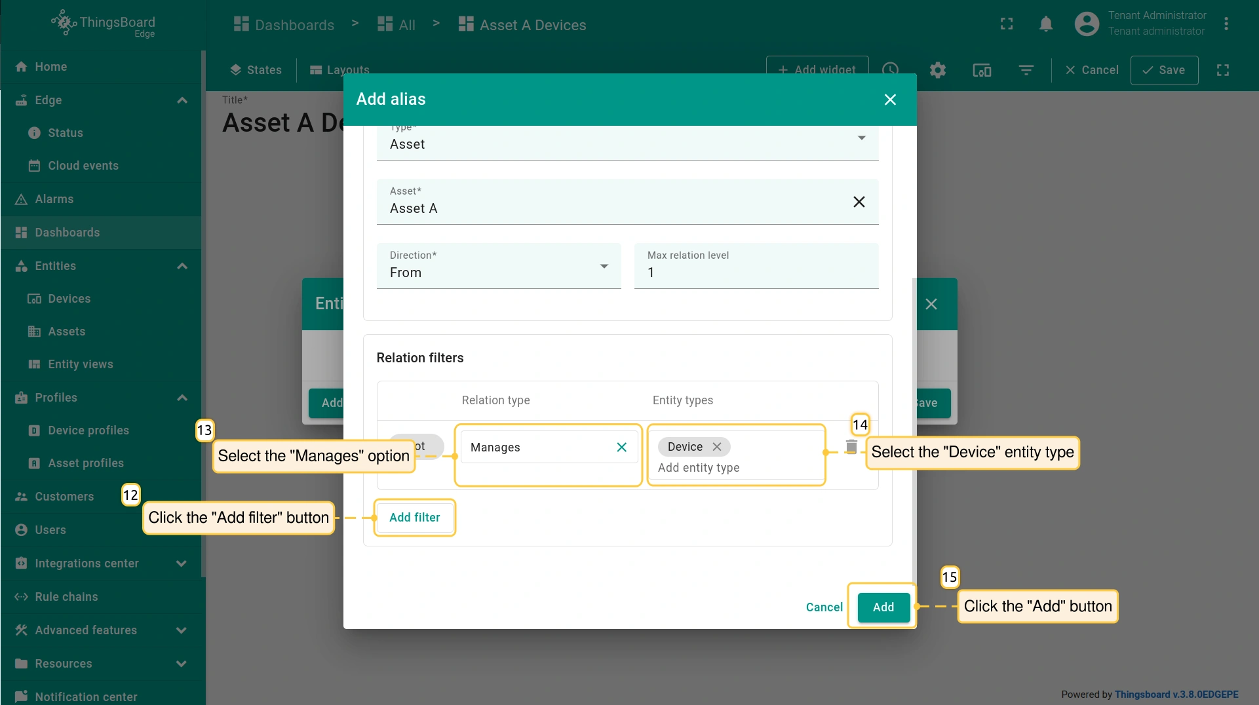1259x705 pixels.
Task: Open the Type dropdown showing Asset
Action: 627,143
